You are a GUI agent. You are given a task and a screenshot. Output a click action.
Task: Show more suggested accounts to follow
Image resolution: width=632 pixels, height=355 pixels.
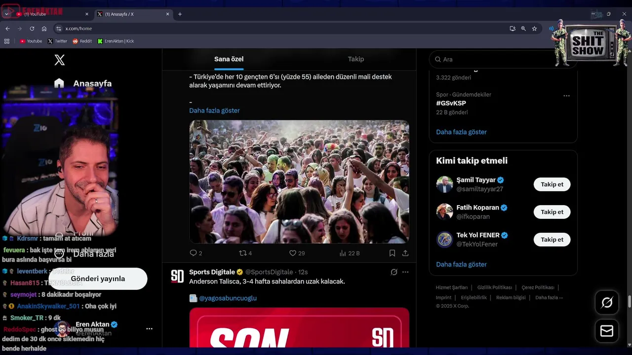461,264
